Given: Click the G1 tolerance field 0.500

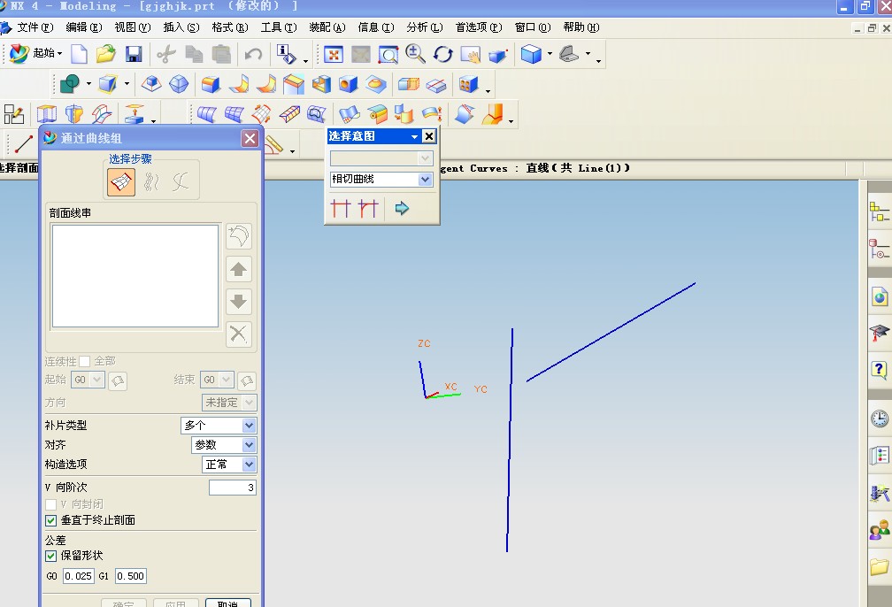Looking at the screenshot, I should pyautogui.click(x=130, y=576).
